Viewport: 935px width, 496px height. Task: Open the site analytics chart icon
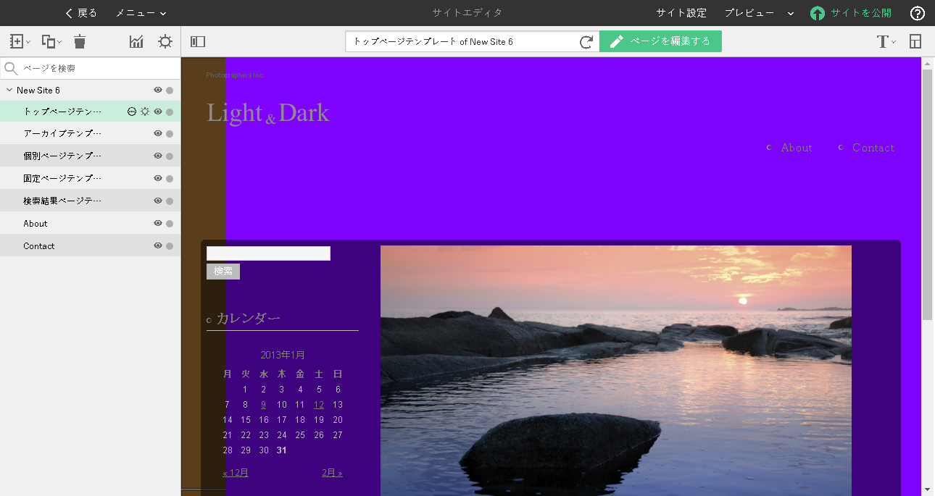[x=136, y=41]
